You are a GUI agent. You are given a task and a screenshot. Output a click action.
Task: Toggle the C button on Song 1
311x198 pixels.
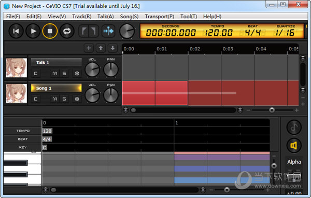(x=36, y=99)
